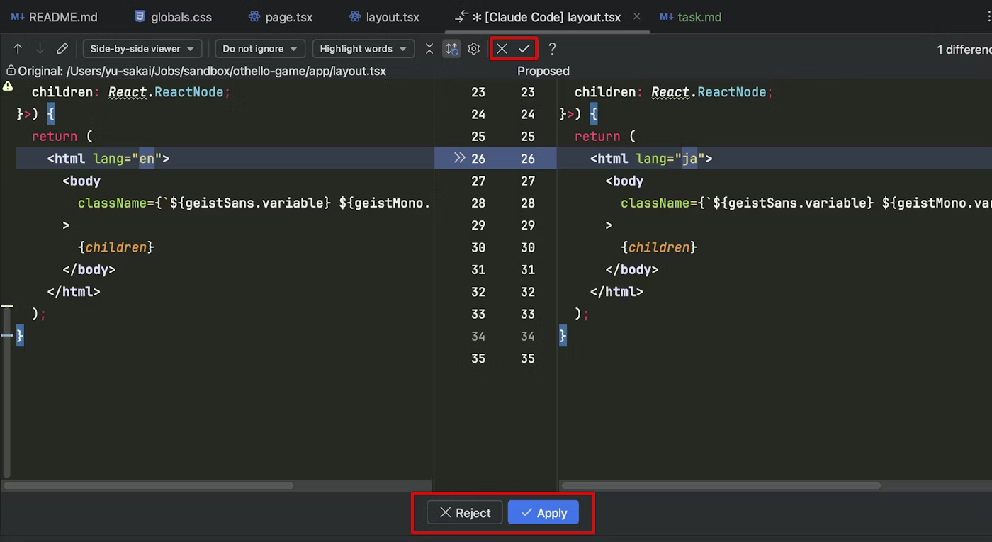Click React.ReactNode in the proposed pane

709,92
